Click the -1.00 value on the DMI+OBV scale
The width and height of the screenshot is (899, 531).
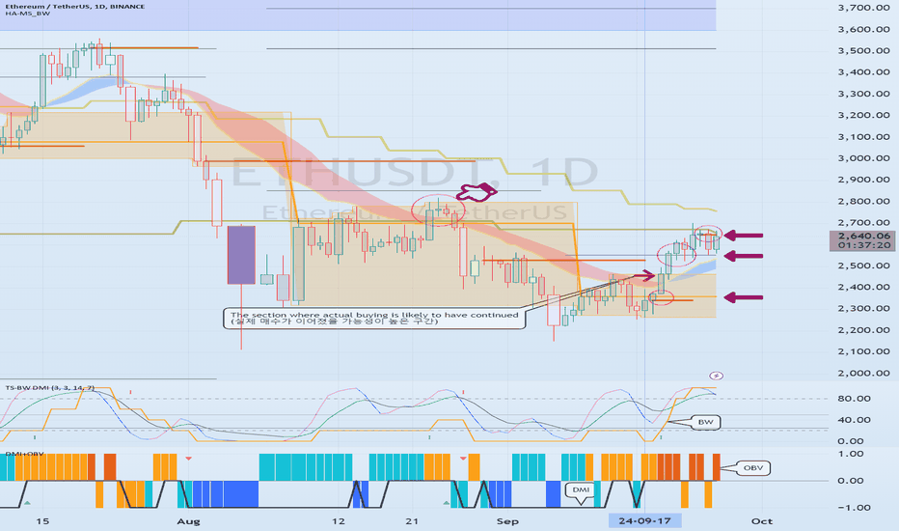coord(854,508)
